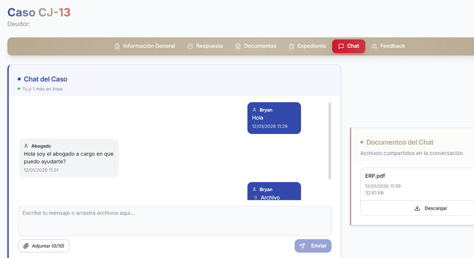Image resolution: width=474 pixels, height=258 pixels.
Task: Click the clipboard icon beside Expediente
Action: click(x=292, y=46)
